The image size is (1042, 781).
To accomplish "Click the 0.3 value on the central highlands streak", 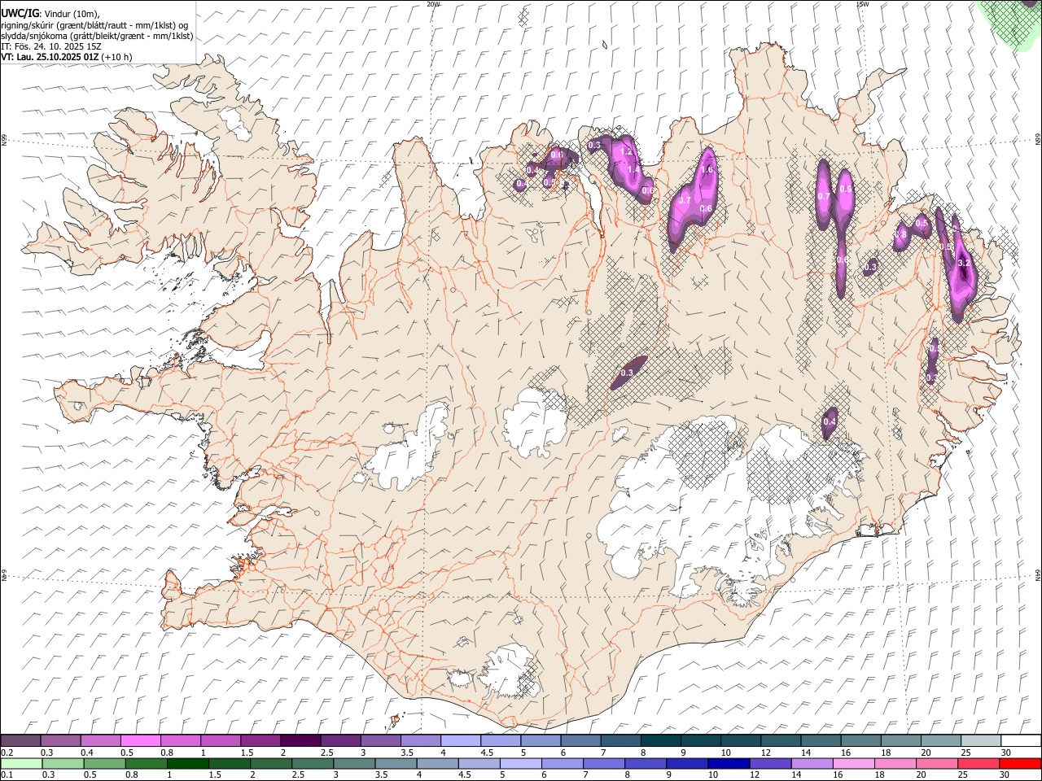I will (x=626, y=373).
